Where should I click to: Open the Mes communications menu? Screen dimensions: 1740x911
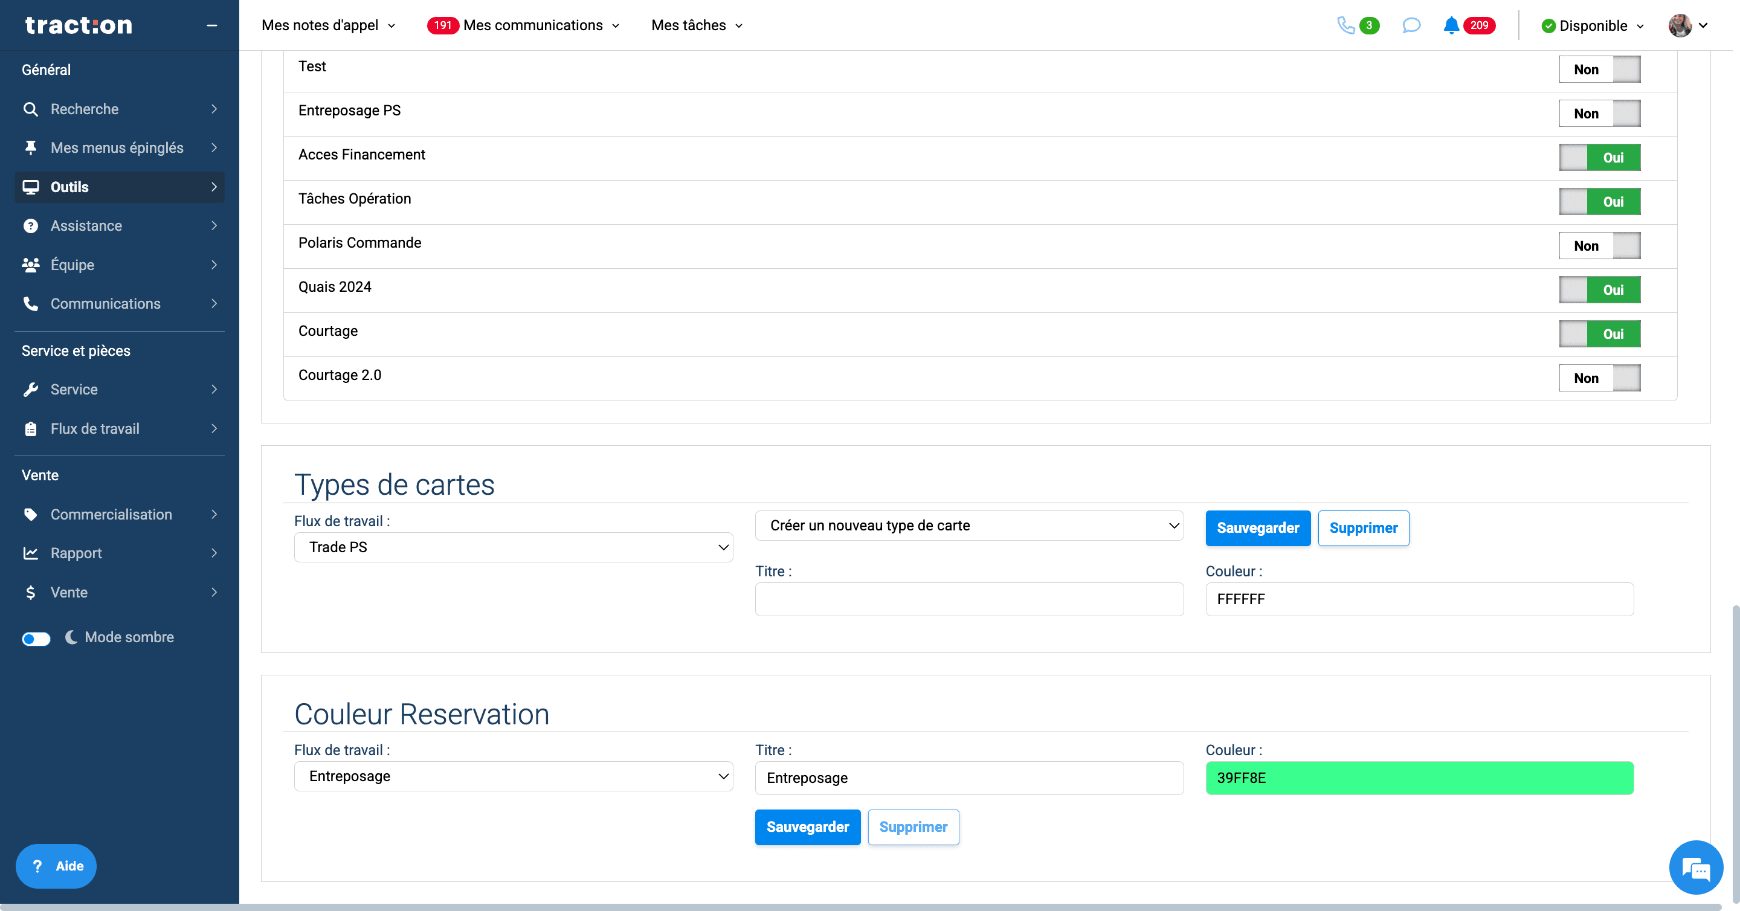tap(523, 25)
